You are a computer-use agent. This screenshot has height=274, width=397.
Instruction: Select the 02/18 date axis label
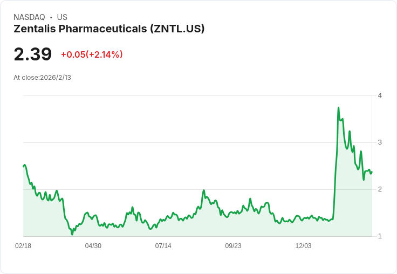(x=23, y=246)
